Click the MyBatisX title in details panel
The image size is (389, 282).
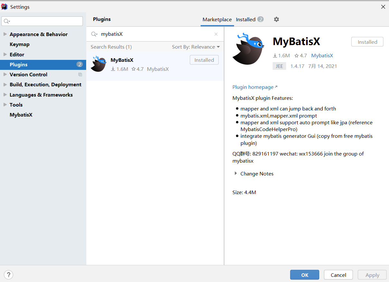[x=296, y=42]
